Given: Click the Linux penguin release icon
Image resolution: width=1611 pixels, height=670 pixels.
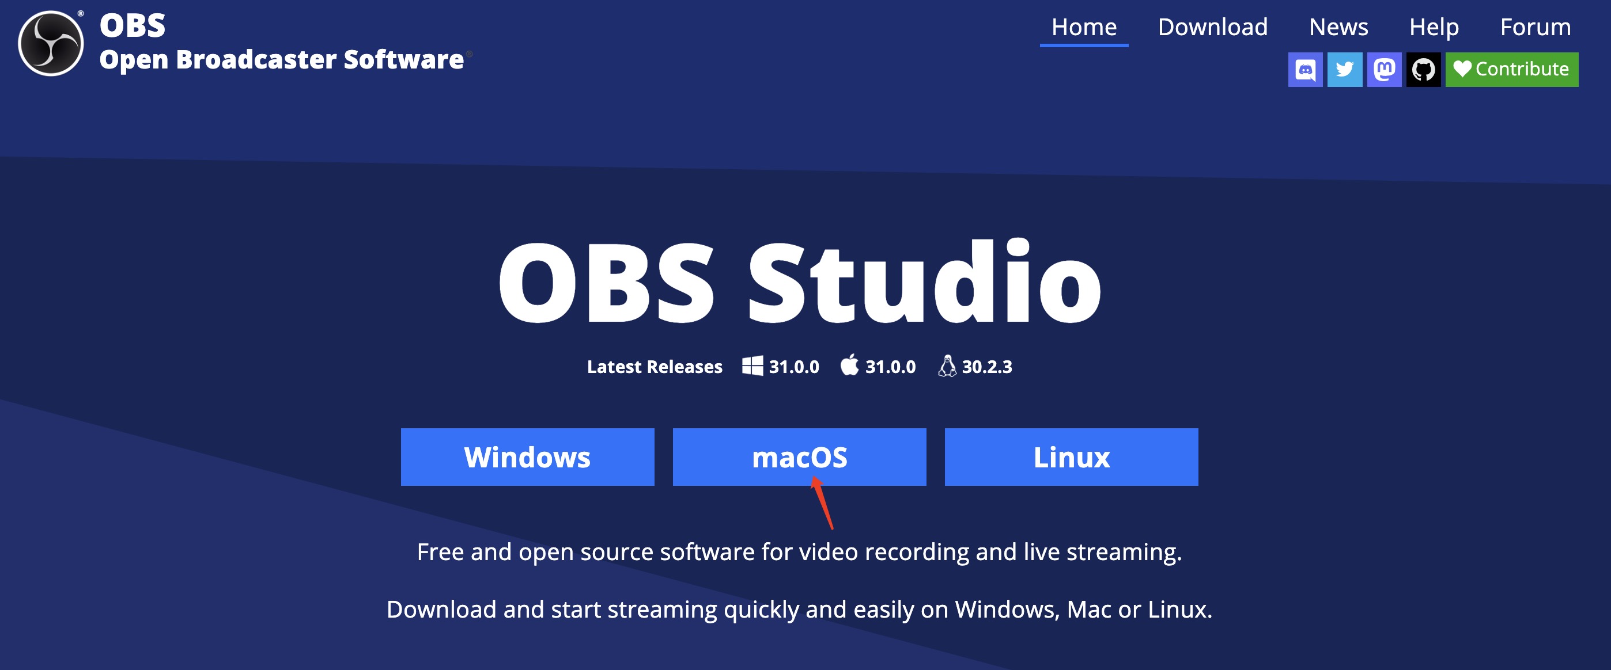Looking at the screenshot, I should tap(947, 366).
